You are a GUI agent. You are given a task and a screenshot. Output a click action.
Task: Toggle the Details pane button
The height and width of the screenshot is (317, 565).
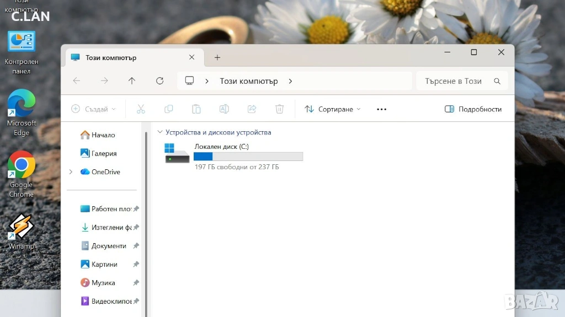(473, 109)
